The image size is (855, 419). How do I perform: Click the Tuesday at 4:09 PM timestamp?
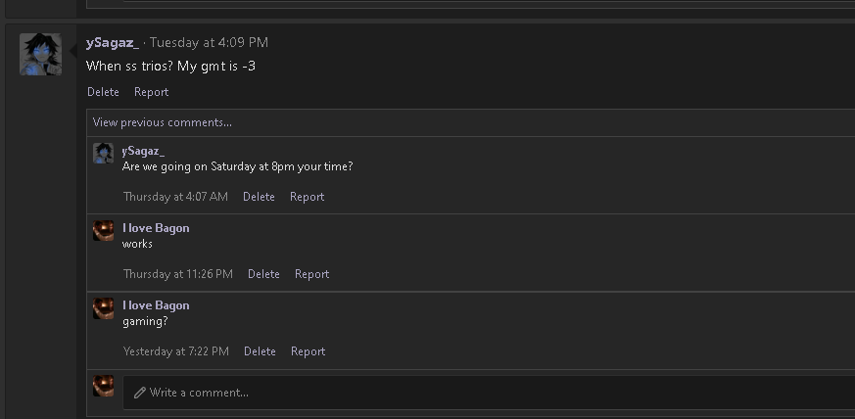pos(209,42)
